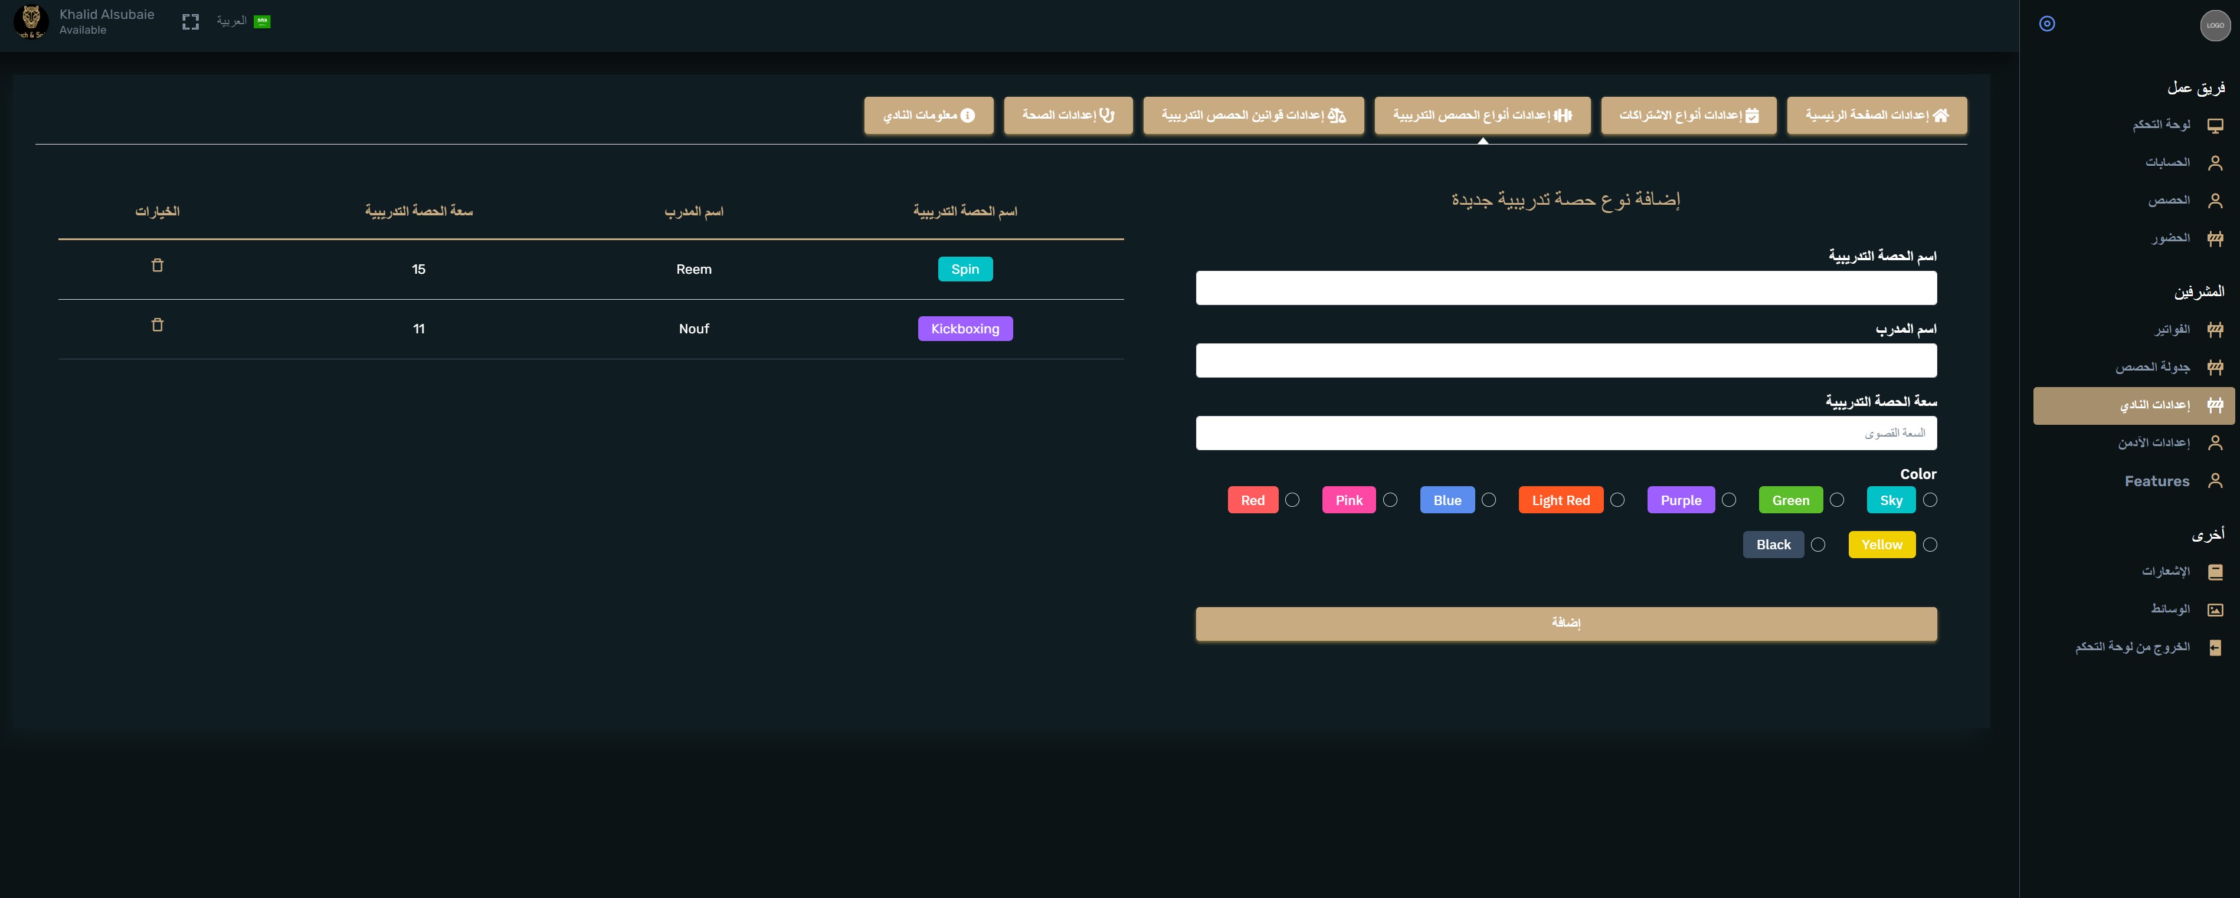Screen dimensions: 2240x898
Task: Switch to معلومات النادي tab
Action: [x=928, y=116]
